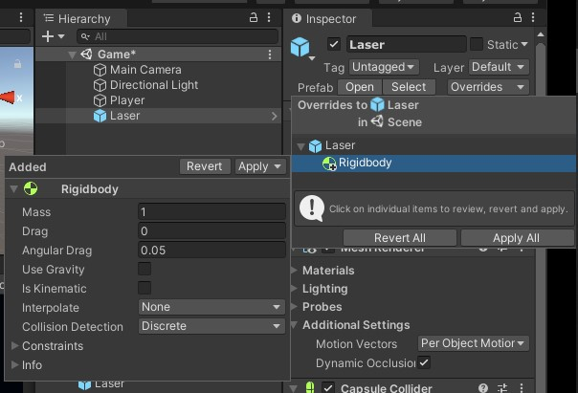The image size is (578, 393).
Task: Expand the Materials section
Action: point(295,270)
